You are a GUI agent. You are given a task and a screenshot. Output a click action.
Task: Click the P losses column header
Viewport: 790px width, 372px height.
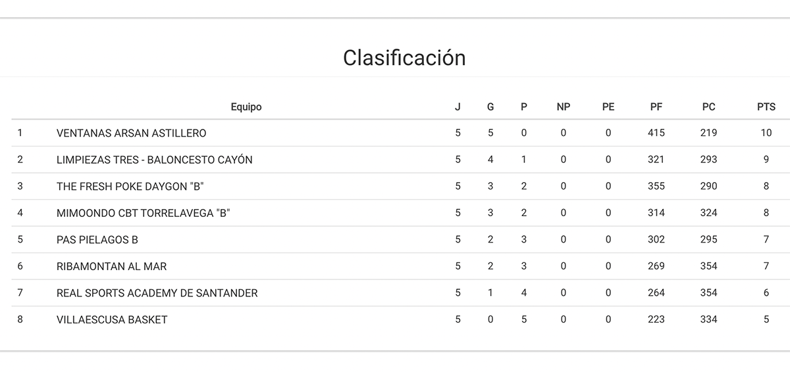[x=524, y=106]
